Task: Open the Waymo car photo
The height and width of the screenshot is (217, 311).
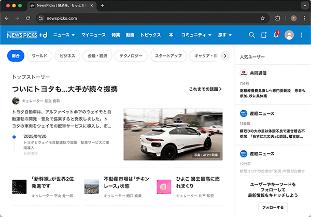Action: coord(173,134)
